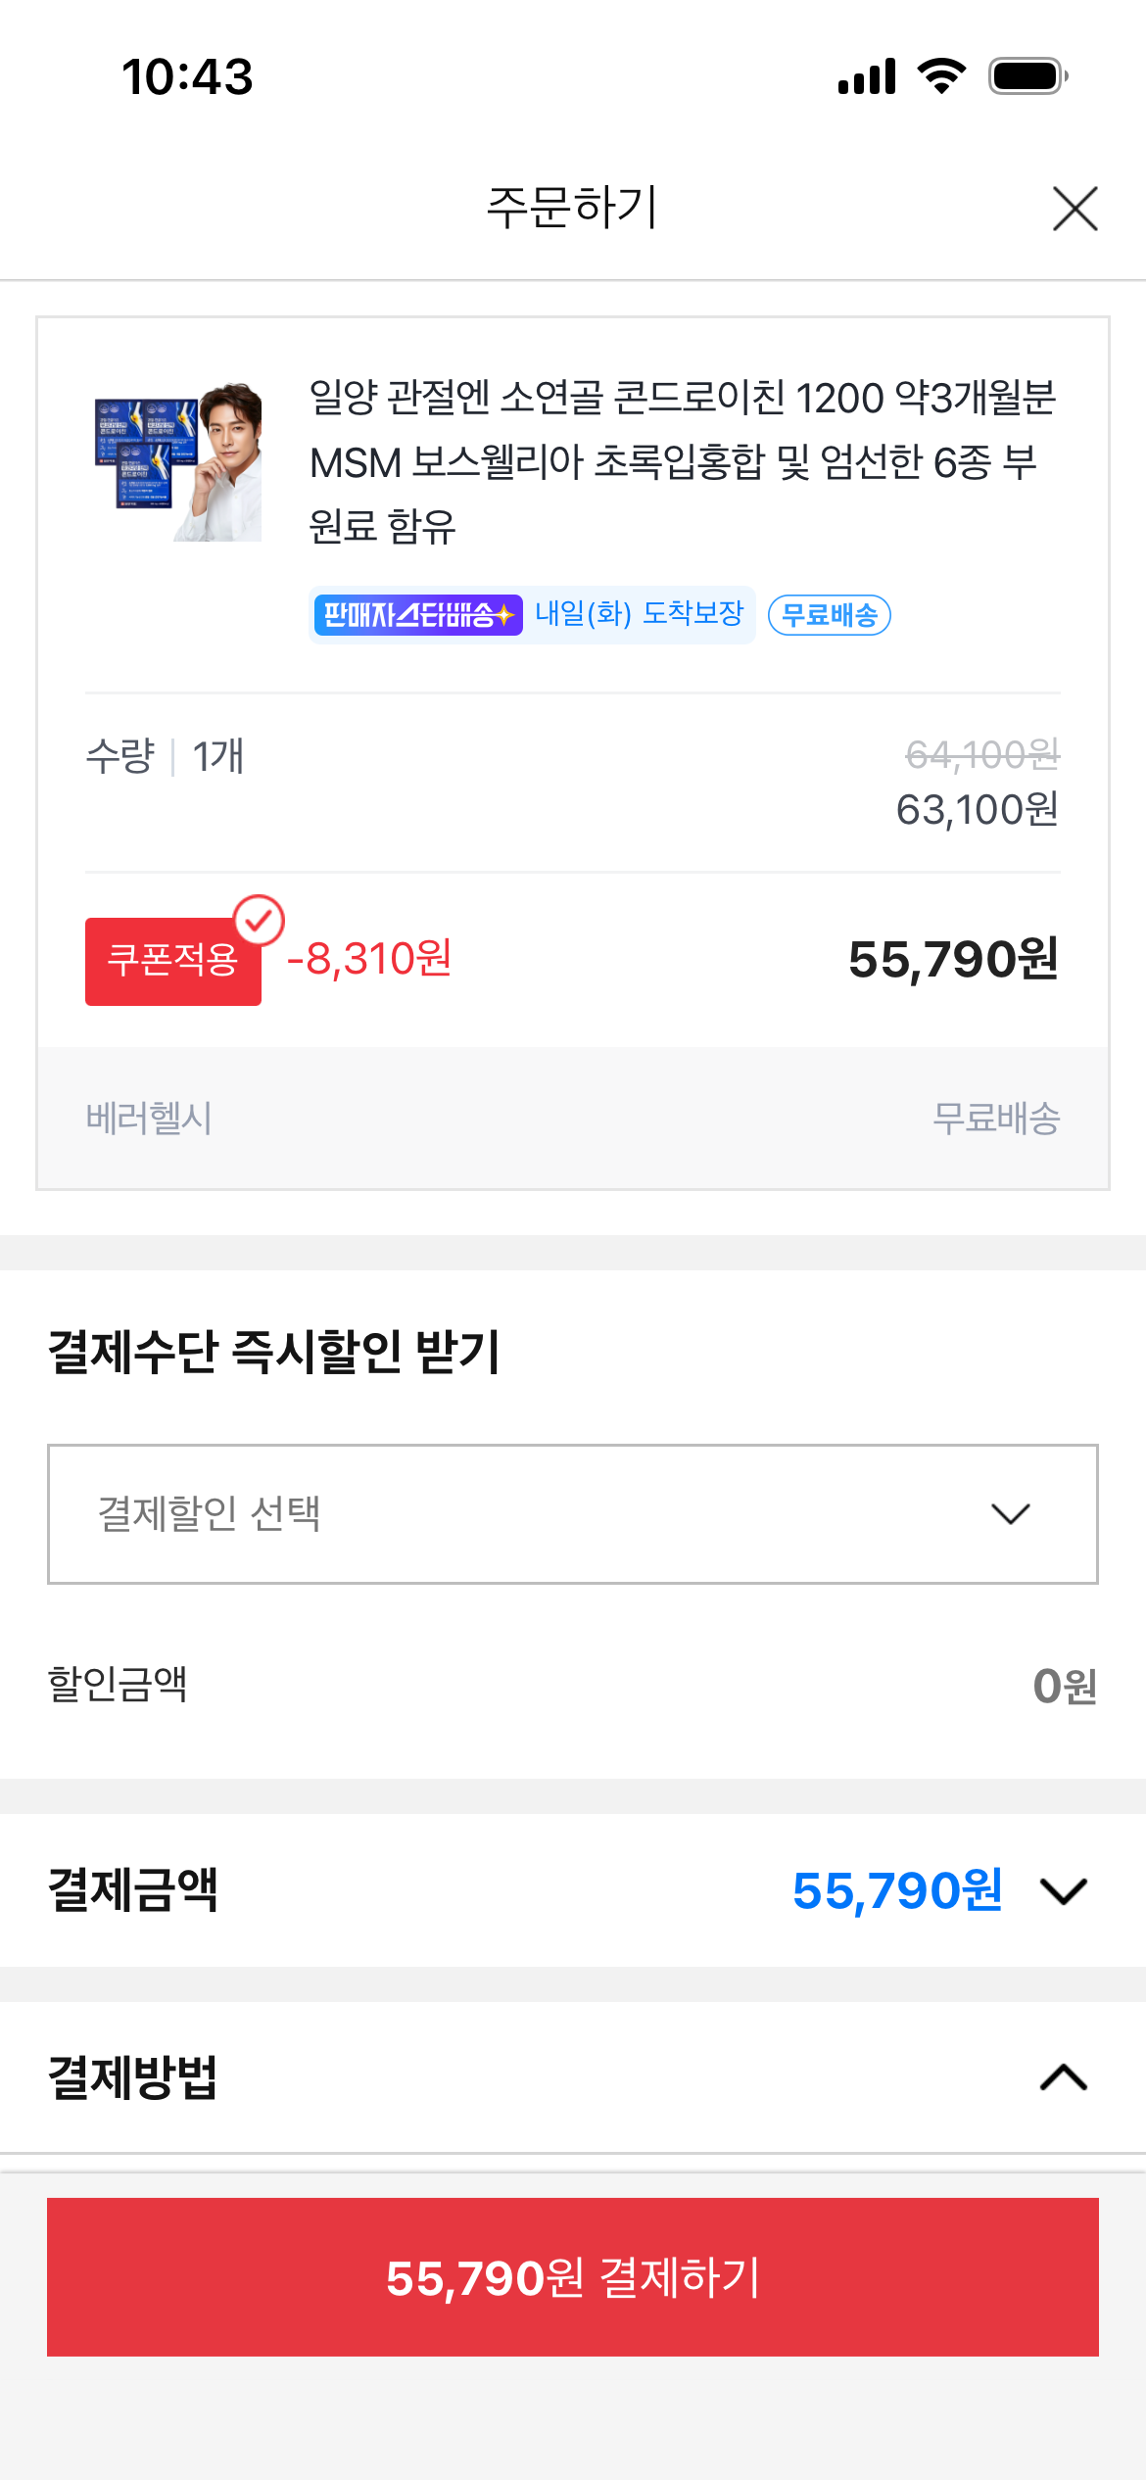Open the 결제할인 선택 dropdown

[x=573, y=1513]
